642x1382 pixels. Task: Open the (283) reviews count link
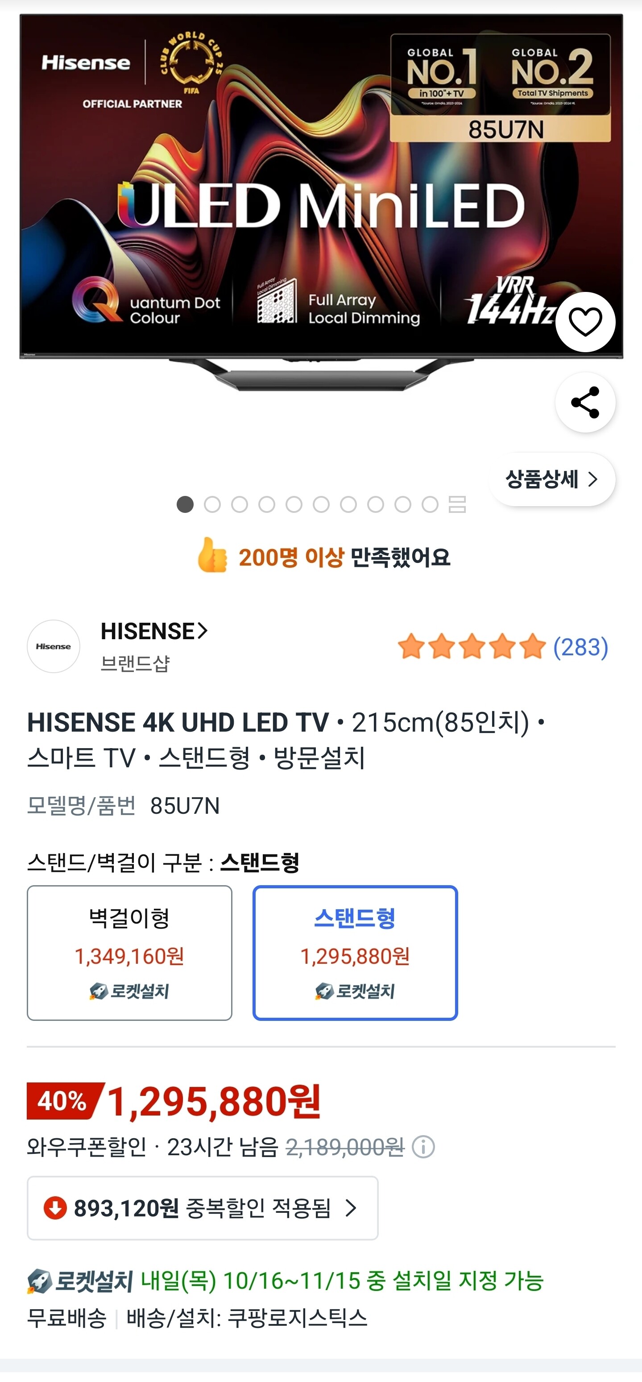coord(580,647)
